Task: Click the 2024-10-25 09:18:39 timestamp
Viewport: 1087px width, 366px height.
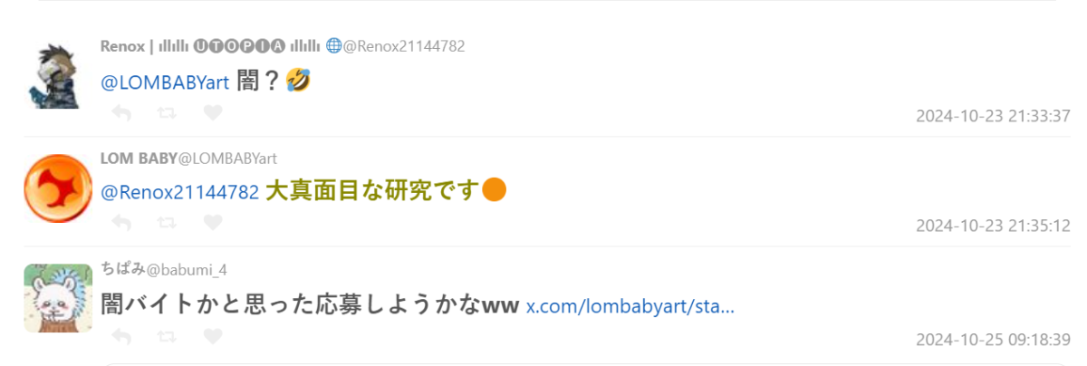Action: click(993, 340)
